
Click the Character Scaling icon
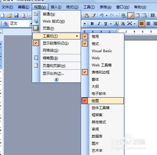(130, 24)
